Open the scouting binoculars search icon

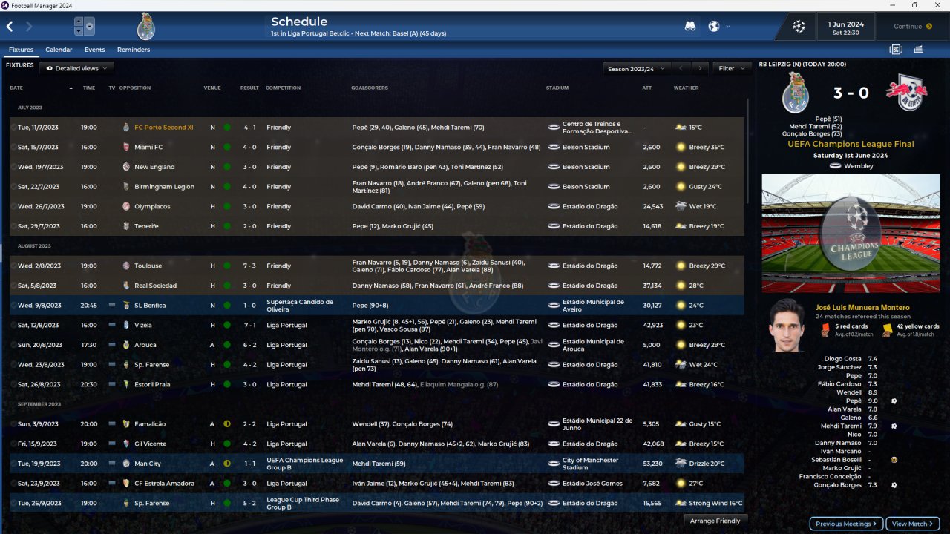(690, 27)
